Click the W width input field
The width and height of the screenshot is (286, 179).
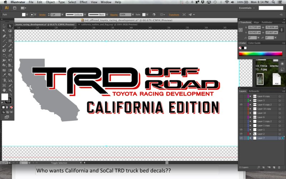[x=272, y=28]
